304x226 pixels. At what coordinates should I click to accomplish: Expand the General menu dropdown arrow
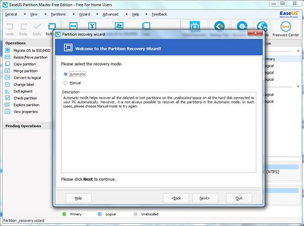[25, 14]
